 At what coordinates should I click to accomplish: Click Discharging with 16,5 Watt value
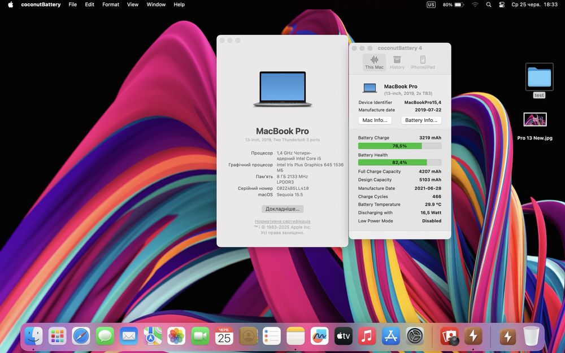pos(431,212)
